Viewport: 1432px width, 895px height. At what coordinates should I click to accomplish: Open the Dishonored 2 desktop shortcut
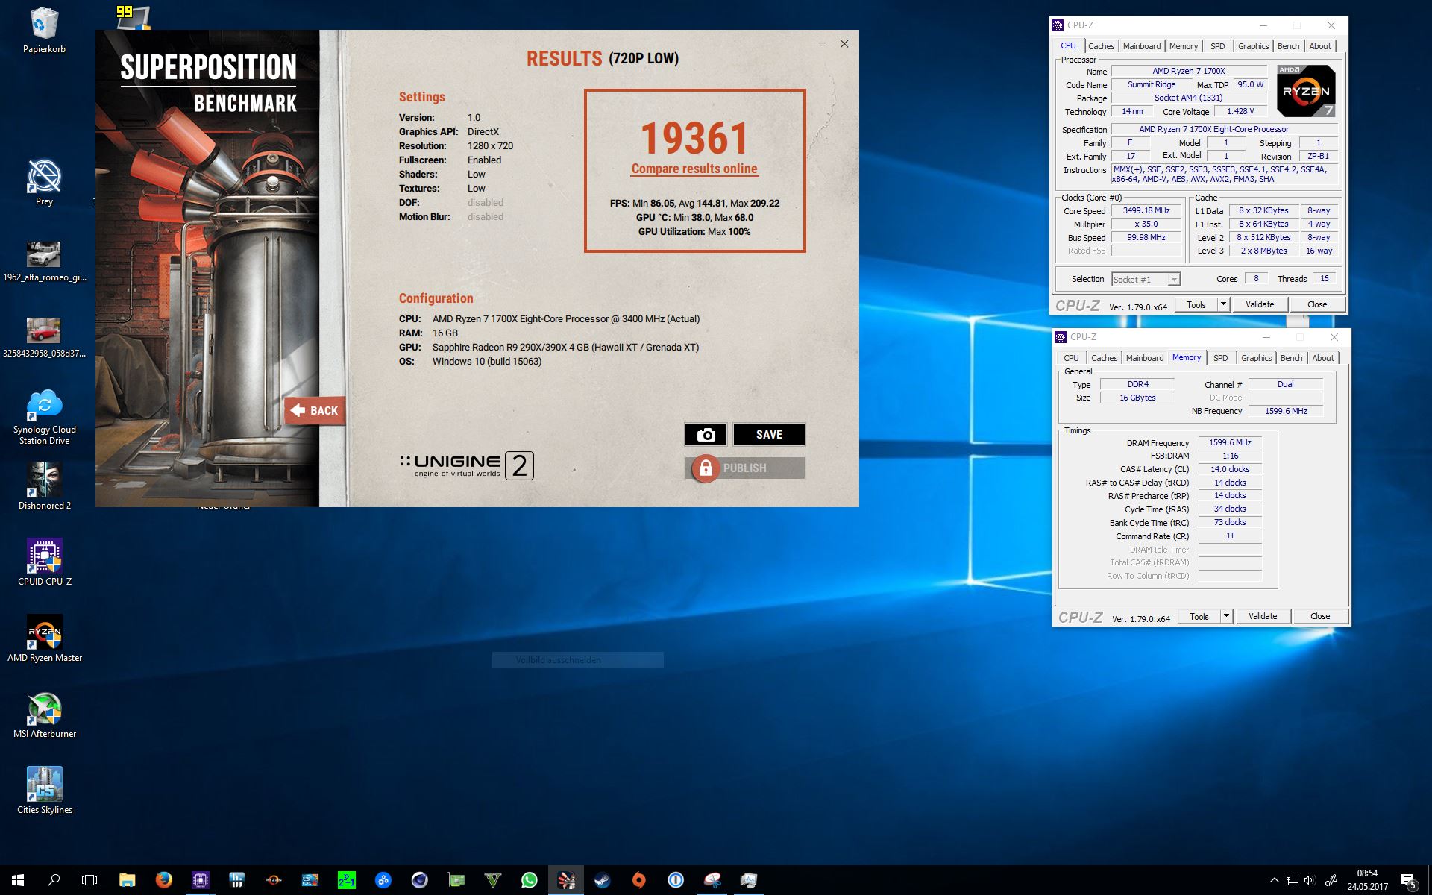click(45, 481)
